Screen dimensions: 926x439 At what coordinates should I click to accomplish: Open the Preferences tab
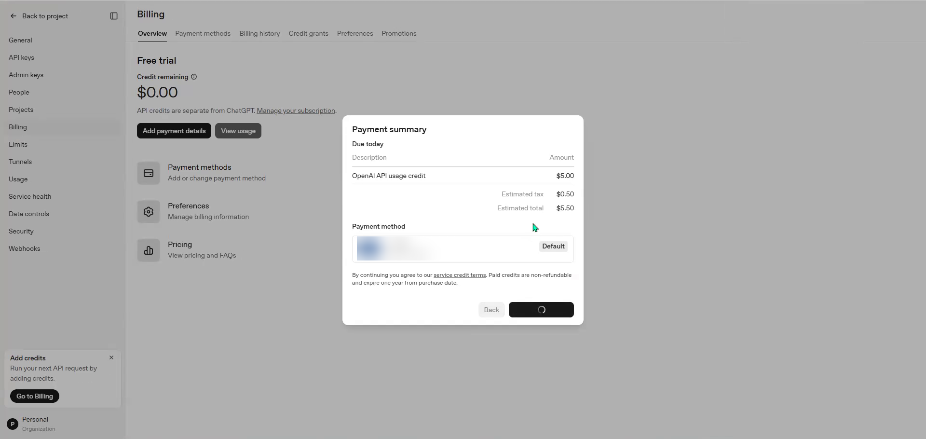[355, 33]
